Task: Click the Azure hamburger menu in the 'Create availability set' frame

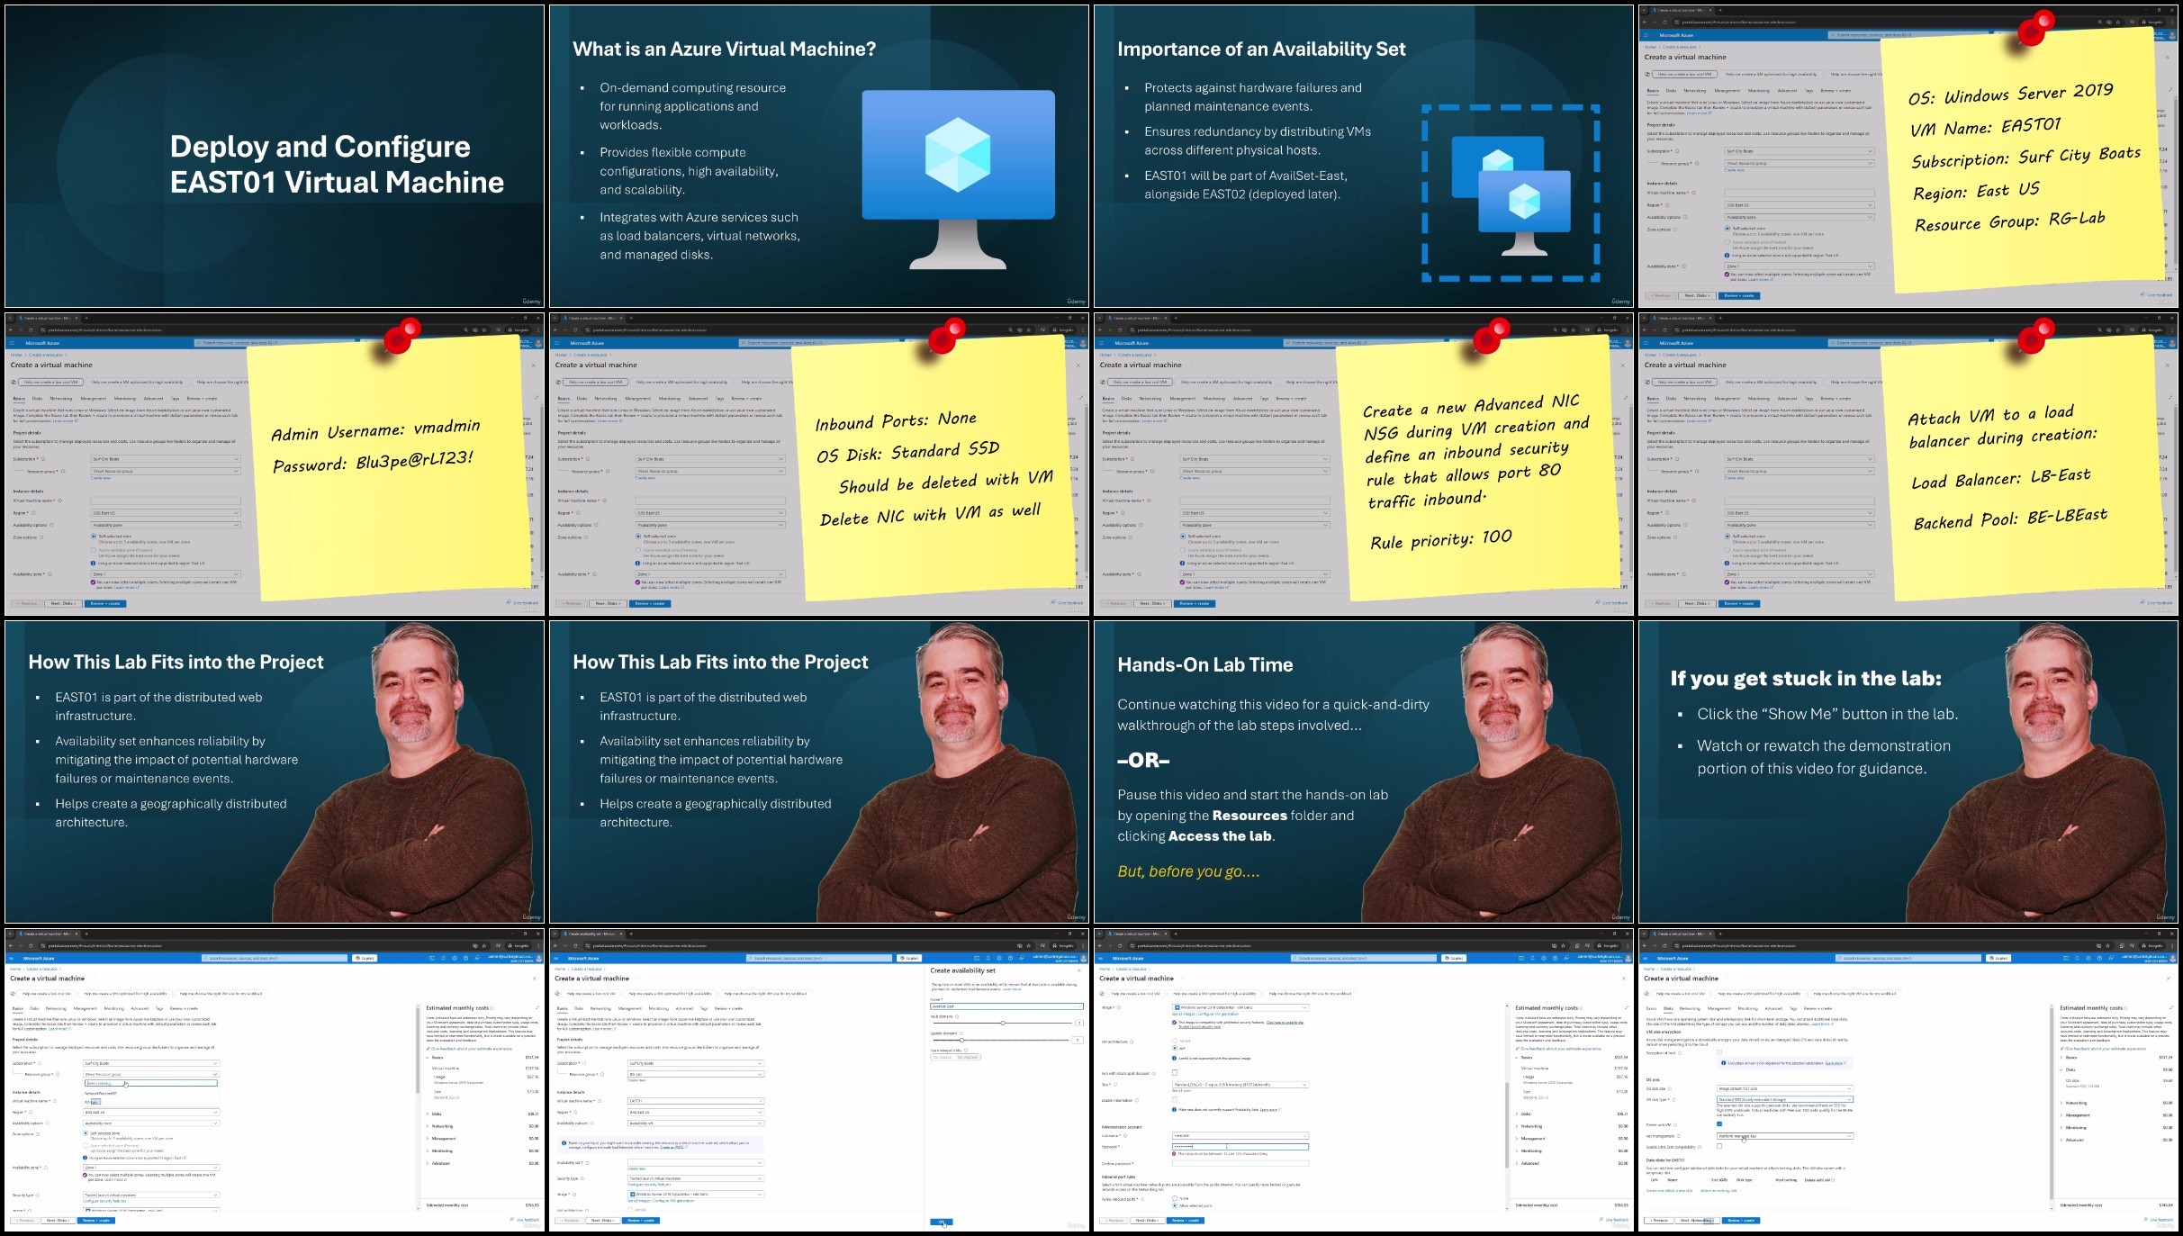Action: coord(555,958)
